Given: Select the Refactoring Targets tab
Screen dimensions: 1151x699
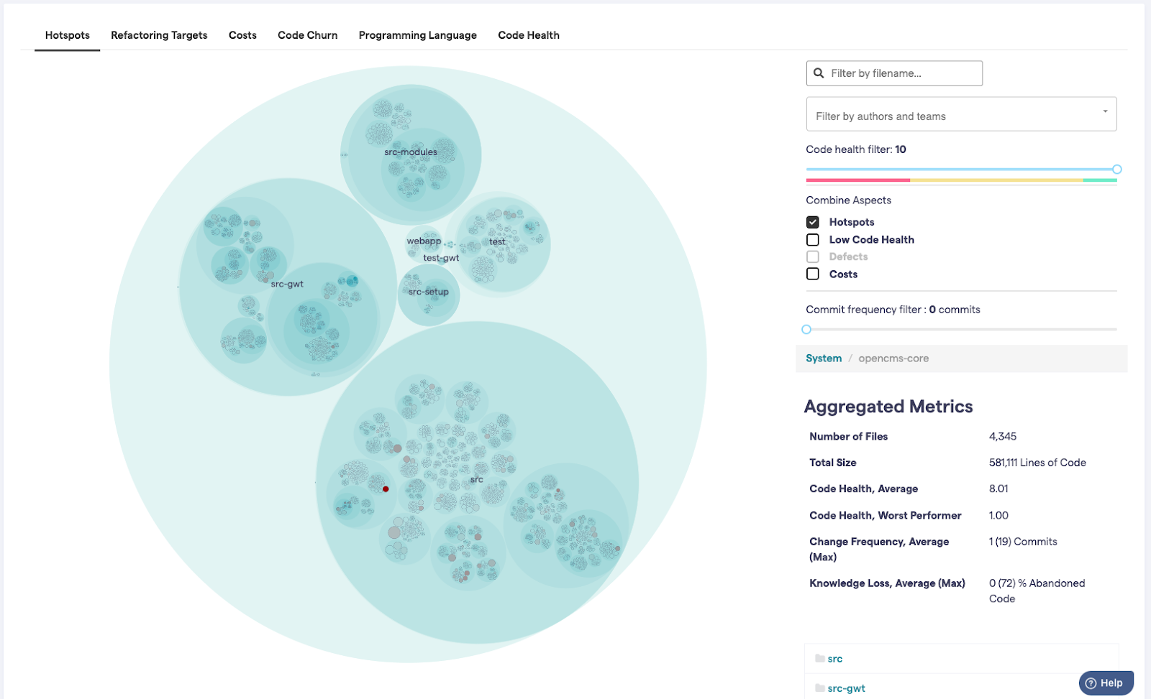Looking at the screenshot, I should pyautogui.click(x=158, y=35).
